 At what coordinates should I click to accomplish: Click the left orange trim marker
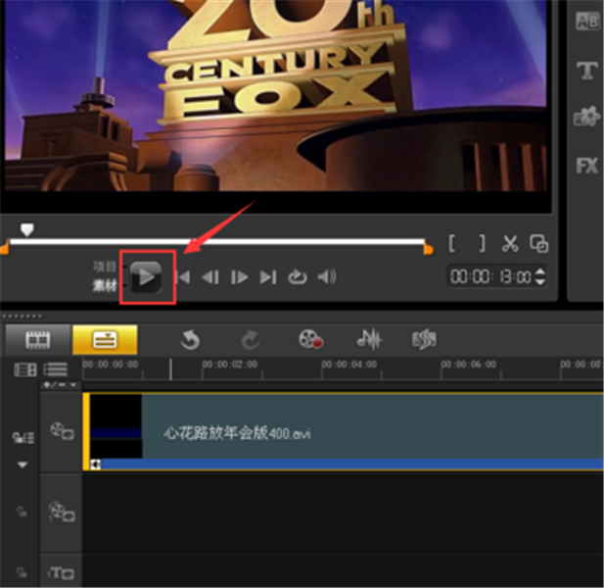(5, 249)
